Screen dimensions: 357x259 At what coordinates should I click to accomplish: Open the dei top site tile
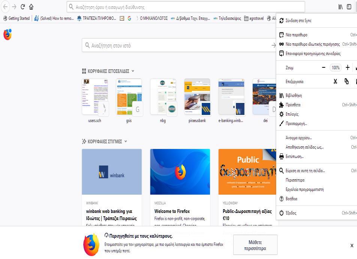(x=264, y=101)
